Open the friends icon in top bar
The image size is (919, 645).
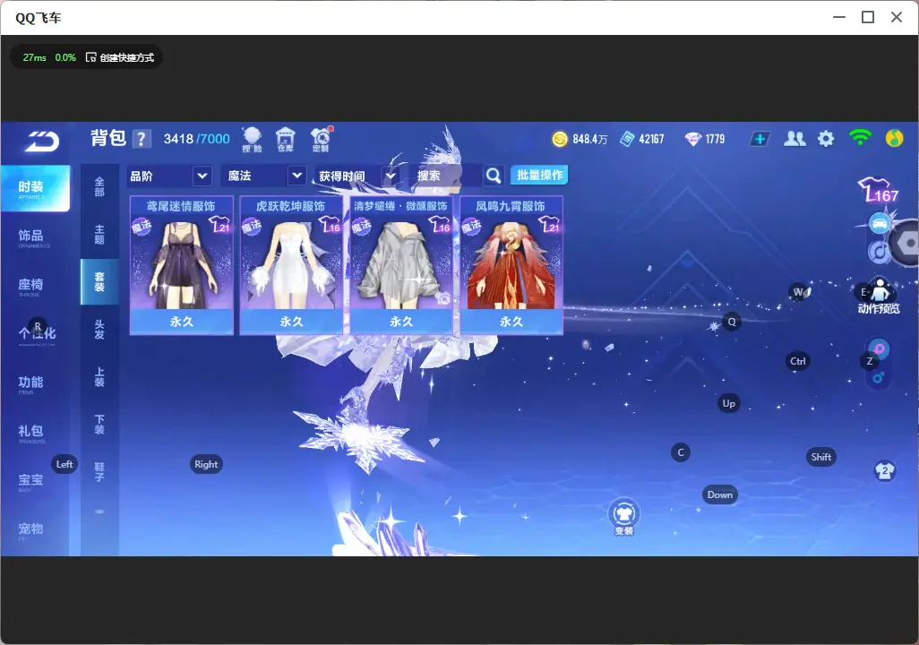[794, 139]
